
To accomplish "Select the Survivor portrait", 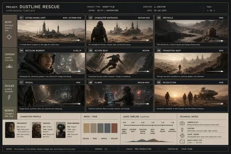I will tap(36, 130).
